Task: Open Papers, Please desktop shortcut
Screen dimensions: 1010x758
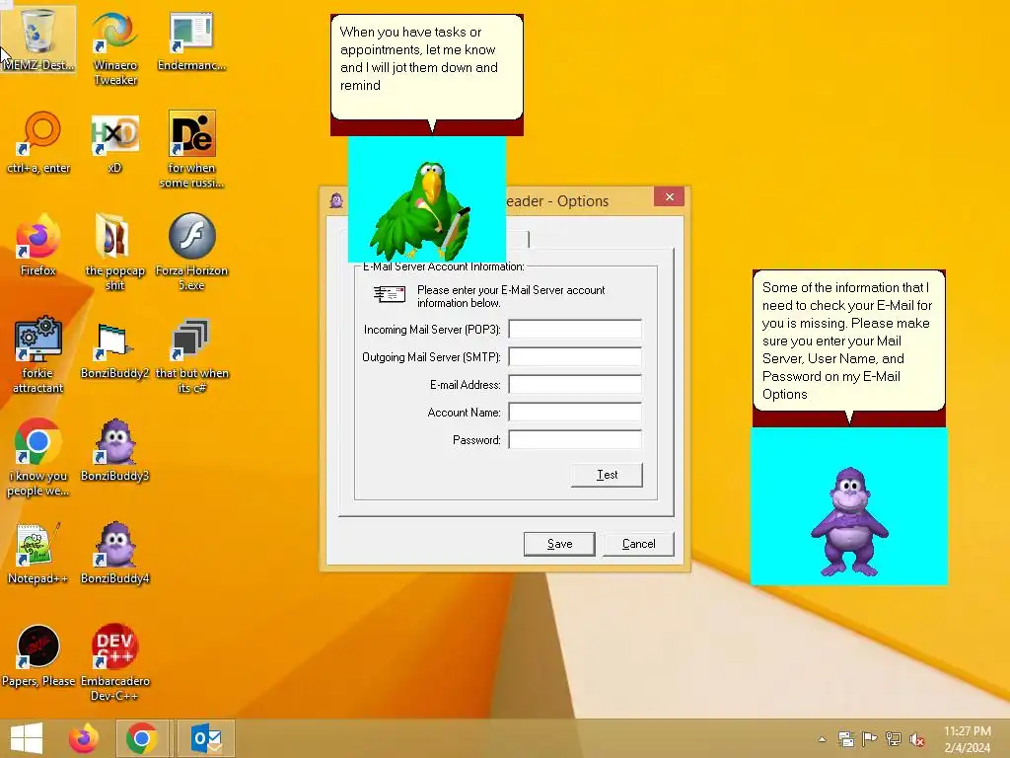Action: [x=38, y=655]
